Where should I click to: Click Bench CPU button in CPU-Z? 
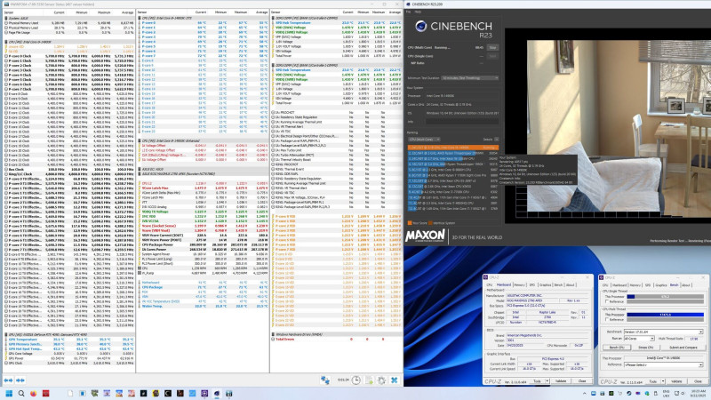pos(616,348)
